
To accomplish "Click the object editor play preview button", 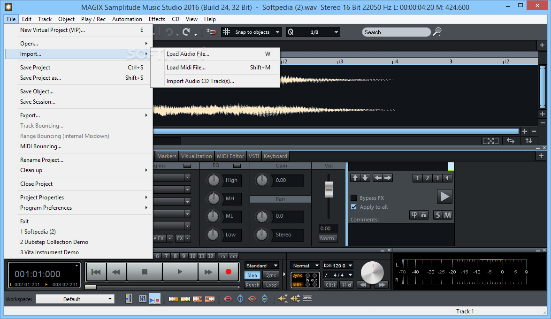I will [444, 197].
